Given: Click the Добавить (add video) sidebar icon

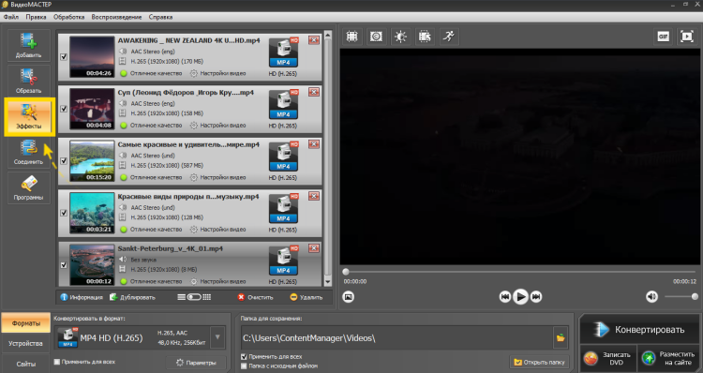Looking at the screenshot, I should [29, 45].
